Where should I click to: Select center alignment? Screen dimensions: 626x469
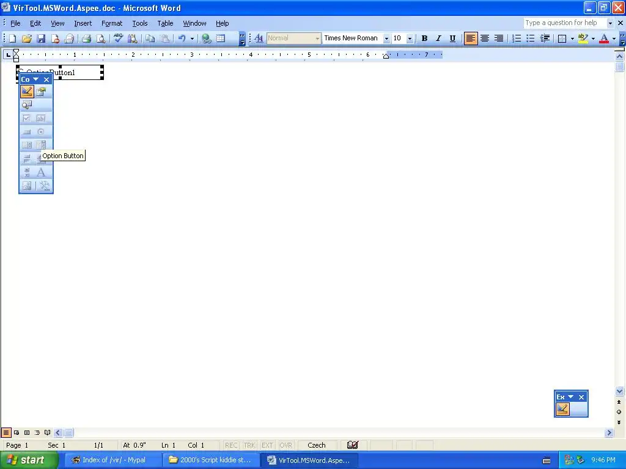pos(485,38)
